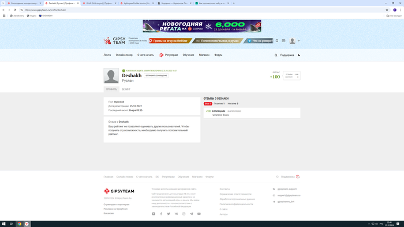Click the Пополнение/вывод в румах banner
Image resolution: width=404 pixels, height=227 pixels.
pyautogui.click(x=218, y=41)
